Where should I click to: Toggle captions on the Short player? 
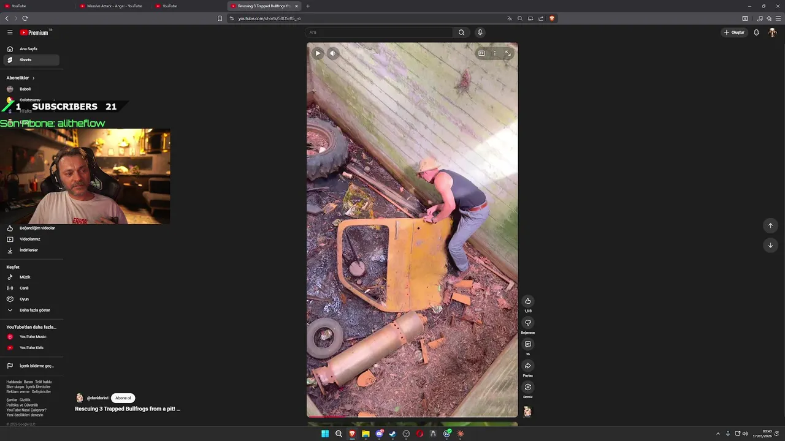481,53
